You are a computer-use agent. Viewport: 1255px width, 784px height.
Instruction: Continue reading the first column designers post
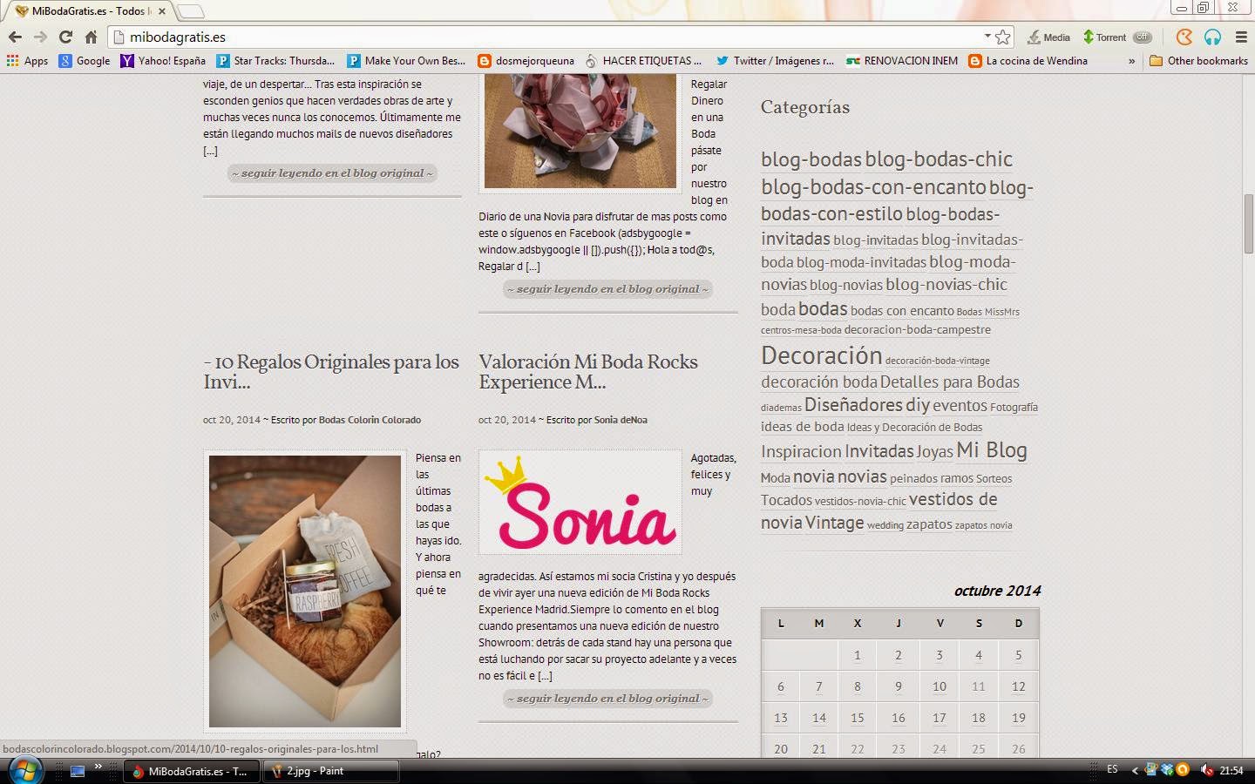pyautogui.click(x=332, y=173)
